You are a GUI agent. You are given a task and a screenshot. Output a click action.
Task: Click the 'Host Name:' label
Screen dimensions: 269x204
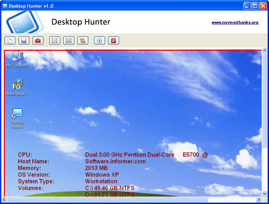34,162
